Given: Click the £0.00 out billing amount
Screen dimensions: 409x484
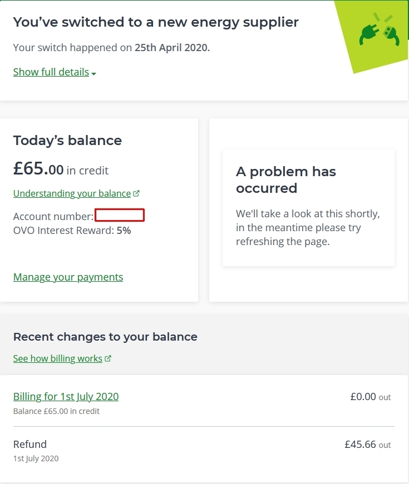Looking at the screenshot, I should click(371, 397).
